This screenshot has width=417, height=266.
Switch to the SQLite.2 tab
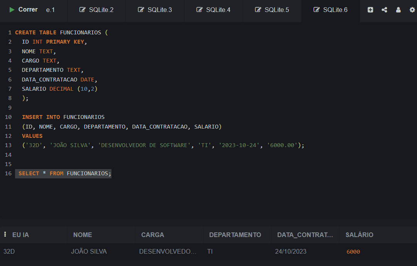96,10
